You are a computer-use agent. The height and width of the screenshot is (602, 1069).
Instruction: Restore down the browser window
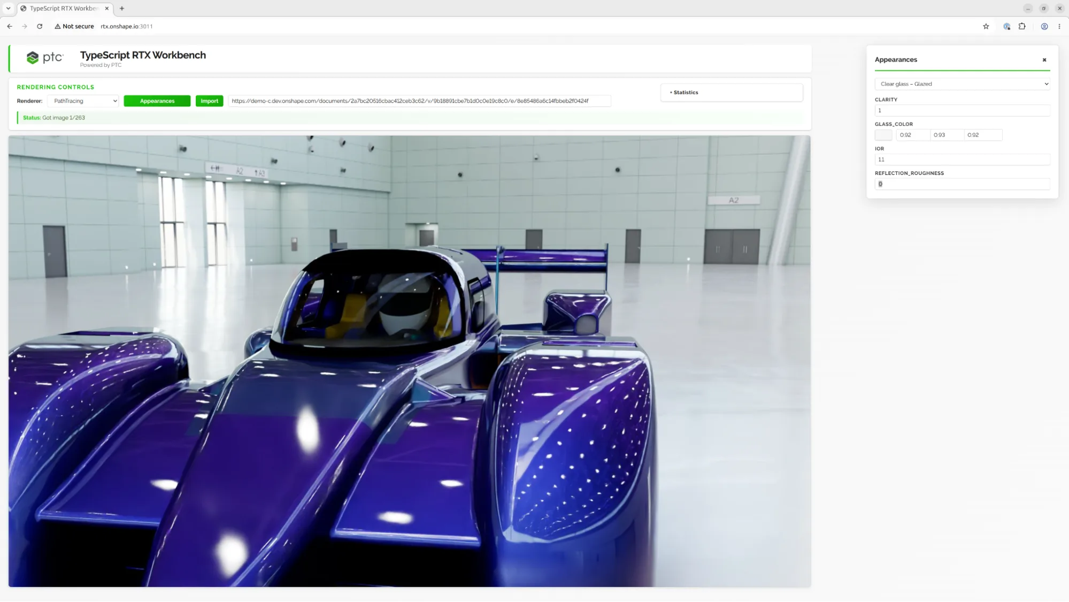(x=1044, y=9)
